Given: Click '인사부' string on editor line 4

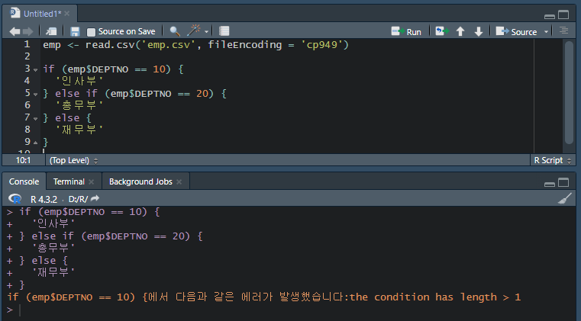Looking at the screenshot, I should 79,81.
